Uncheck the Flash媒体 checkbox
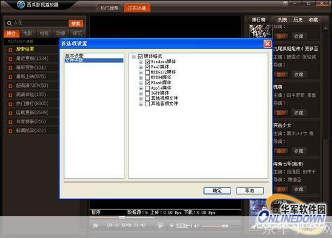The image size is (332, 238). pos(147,83)
